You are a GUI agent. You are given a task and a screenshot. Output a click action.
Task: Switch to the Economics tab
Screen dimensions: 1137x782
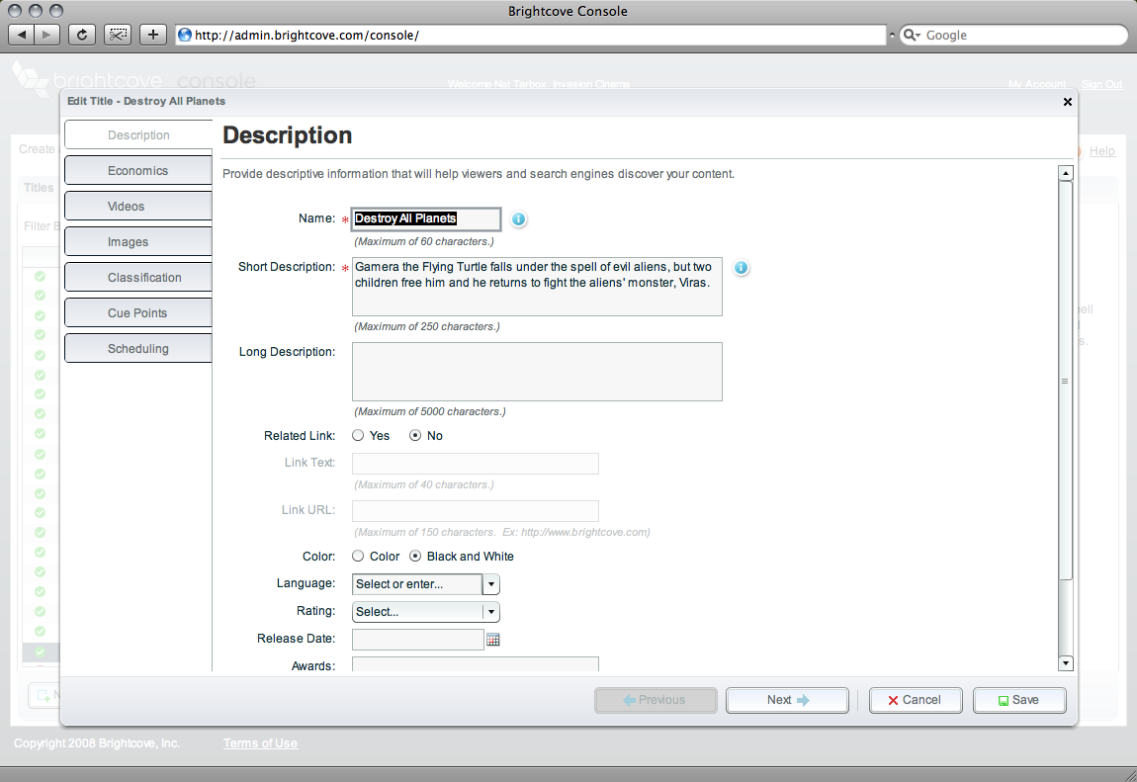[x=138, y=171]
